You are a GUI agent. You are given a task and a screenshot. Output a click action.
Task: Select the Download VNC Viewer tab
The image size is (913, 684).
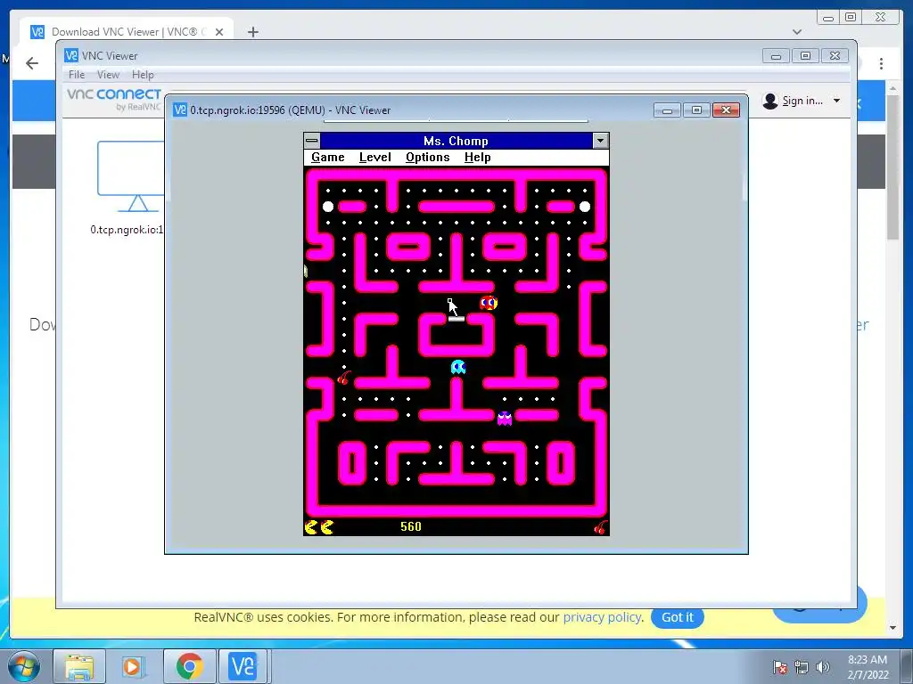(127, 31)
